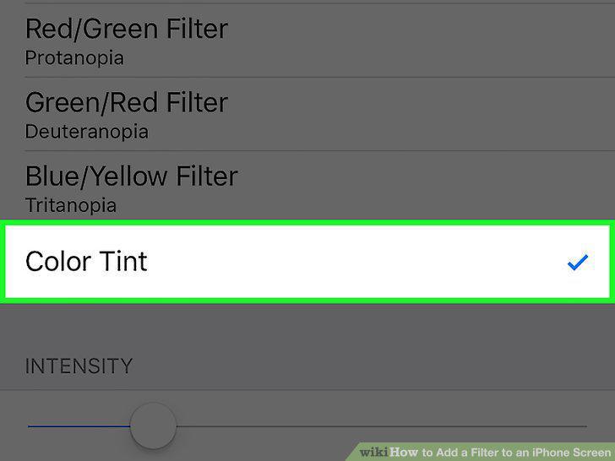
Task: Tap the Tritanopia subtitle text
Action: [x=71, y=205]
